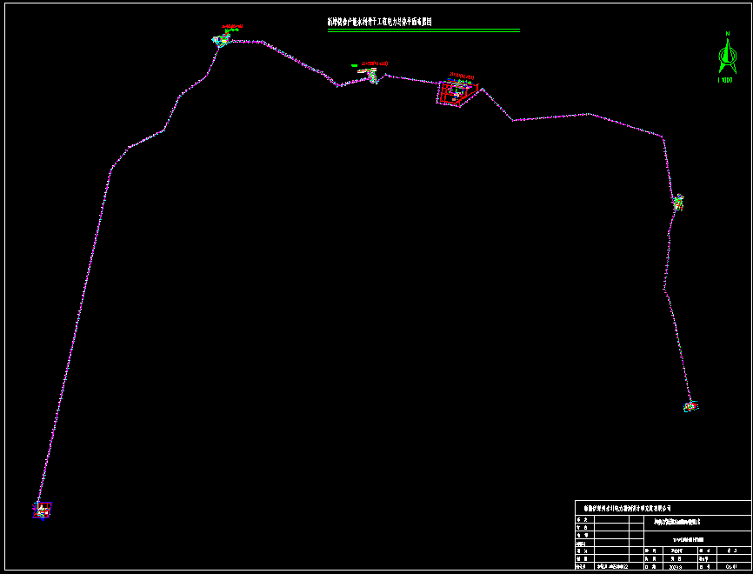
Task: Click the green double underline beneath title
Action: (423, 31)
